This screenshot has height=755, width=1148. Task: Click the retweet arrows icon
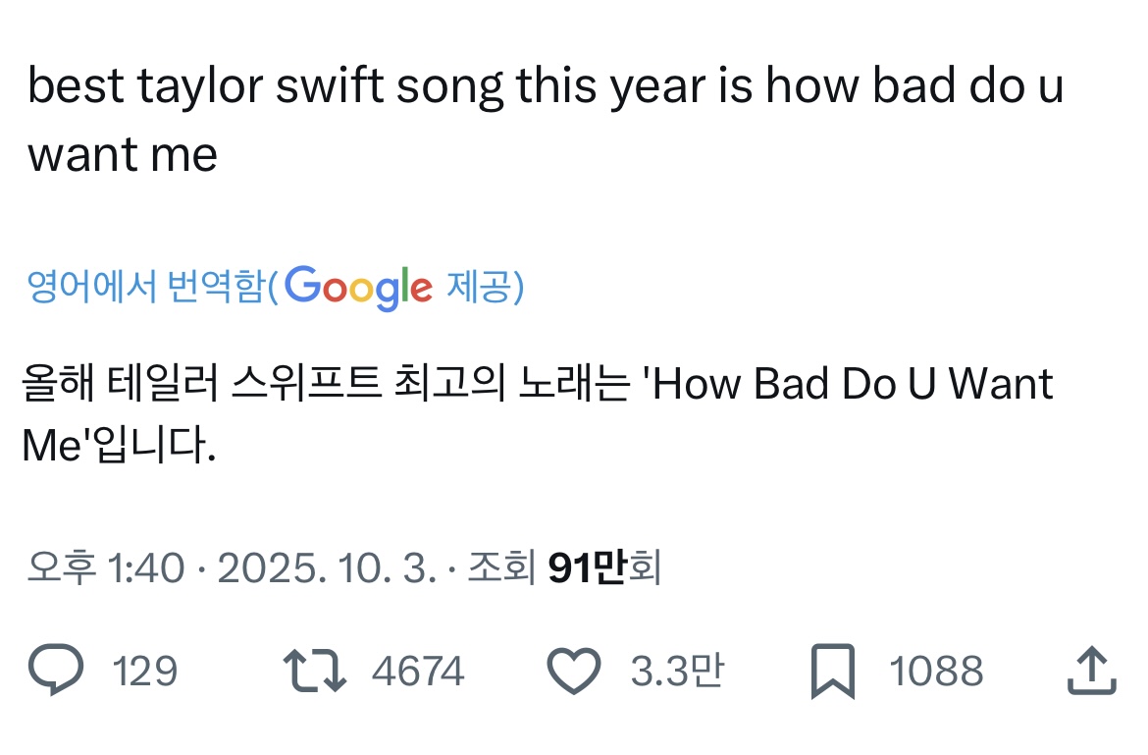tap(314, 672)
